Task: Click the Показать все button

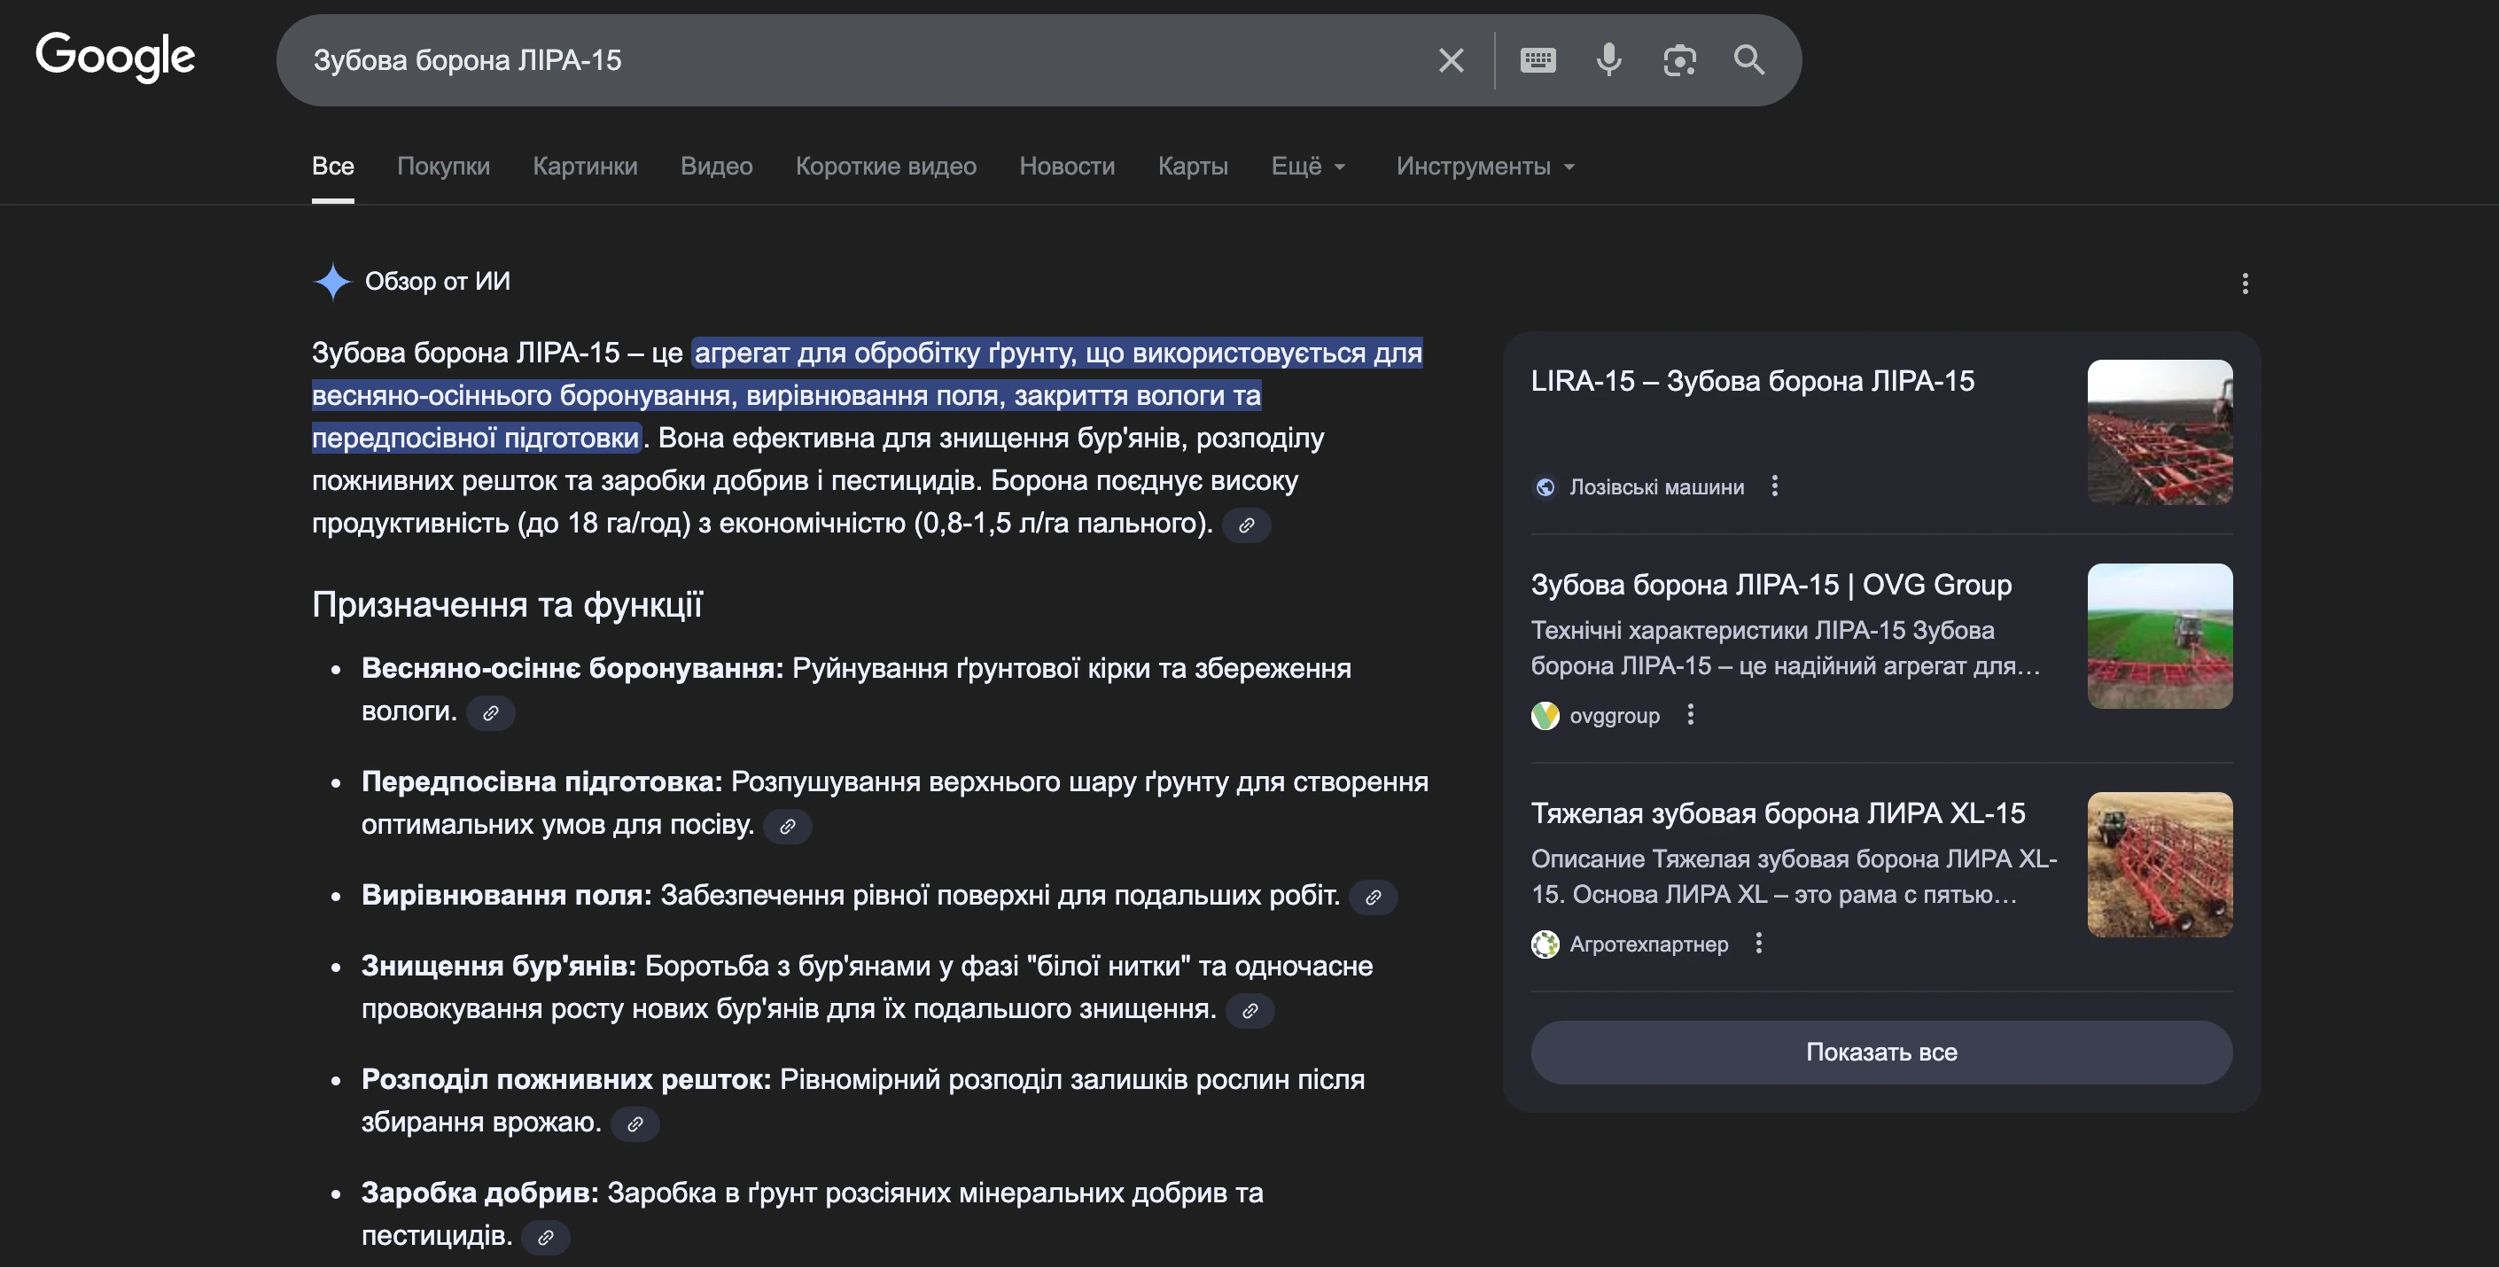Action: click(1880, 1052)
